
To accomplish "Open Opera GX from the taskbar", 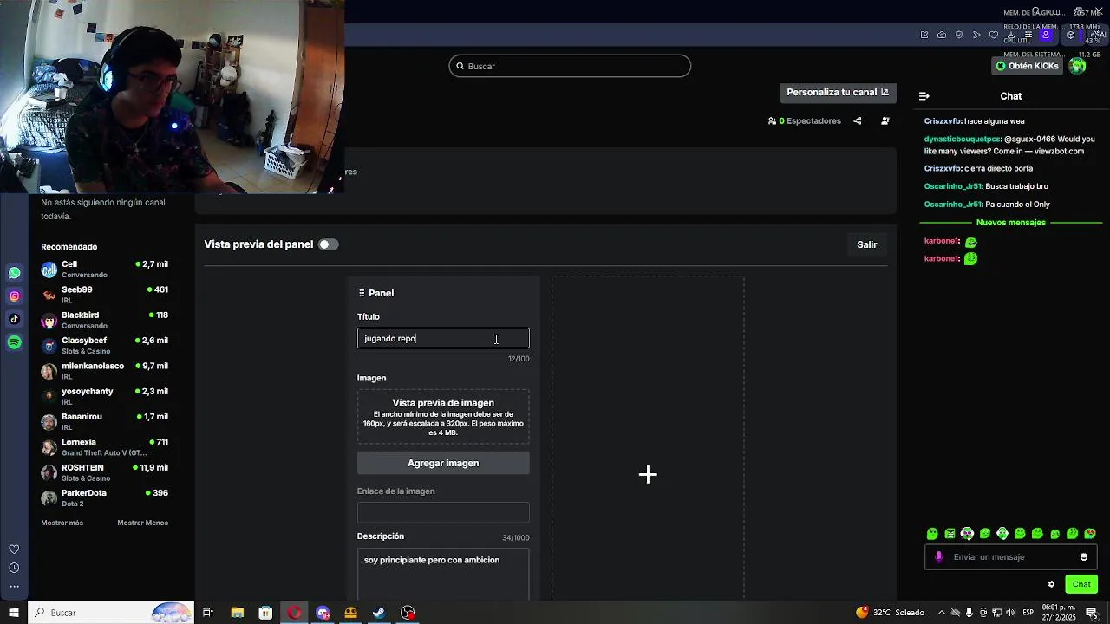I will coord(295,613).
